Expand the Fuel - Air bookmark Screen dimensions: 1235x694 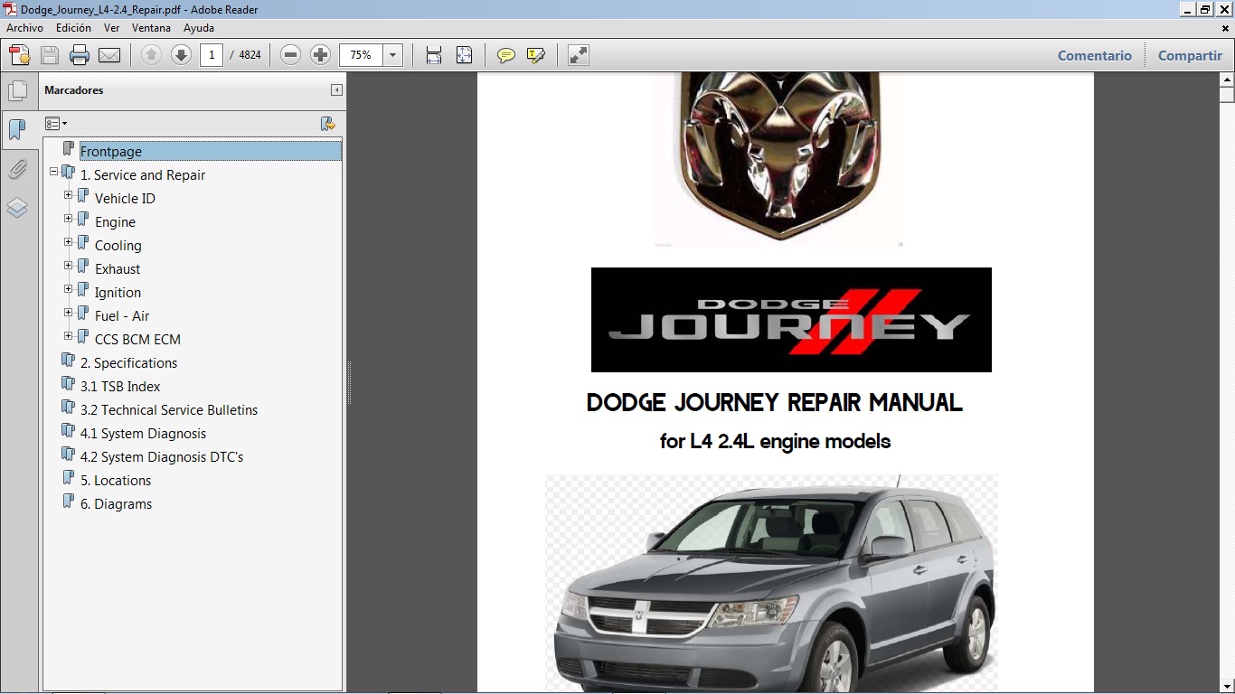(x=69, y=312)
